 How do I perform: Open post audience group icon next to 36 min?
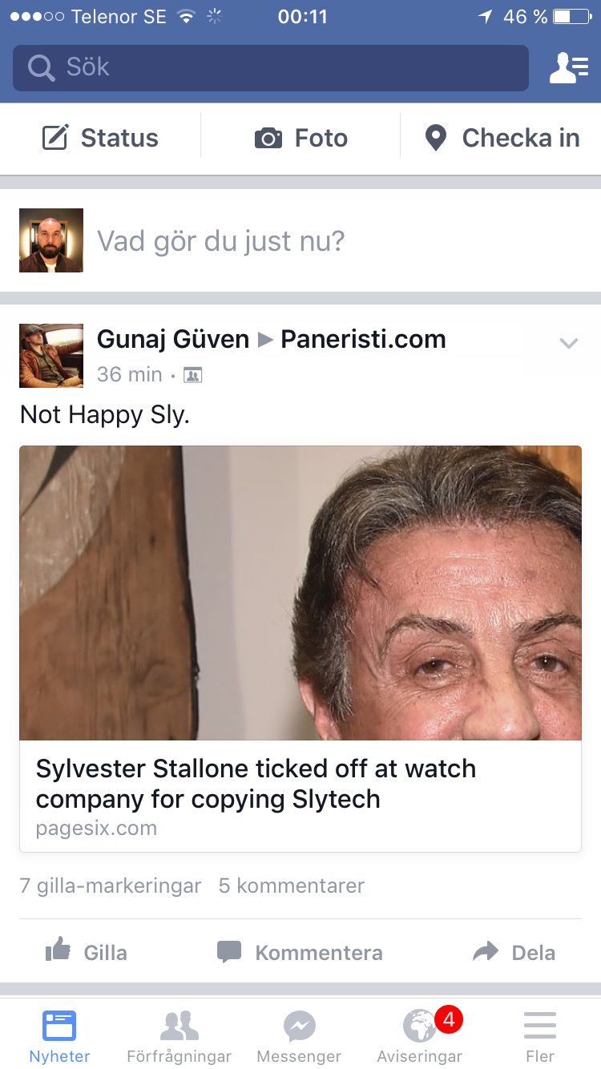(192, 374)
